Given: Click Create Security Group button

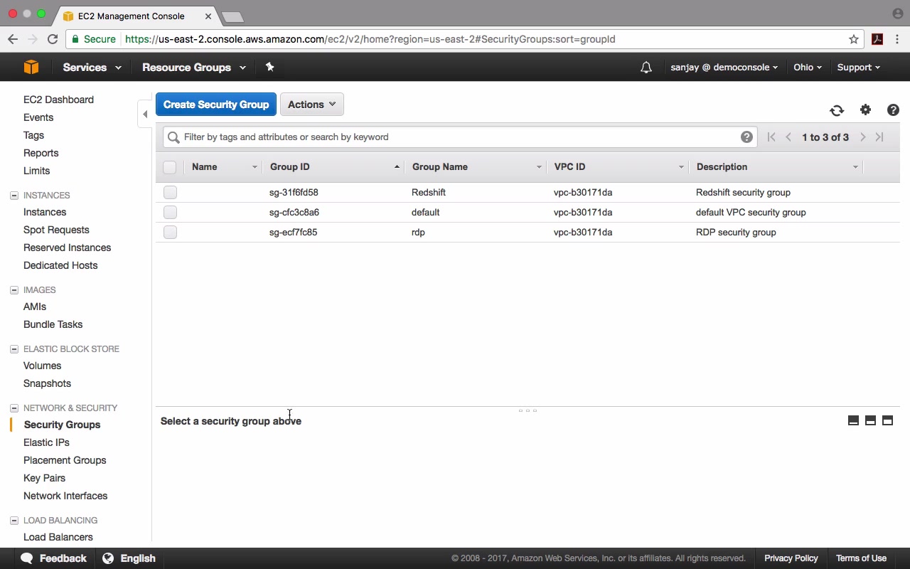Looking at the screenshot, I should (216, 105).
